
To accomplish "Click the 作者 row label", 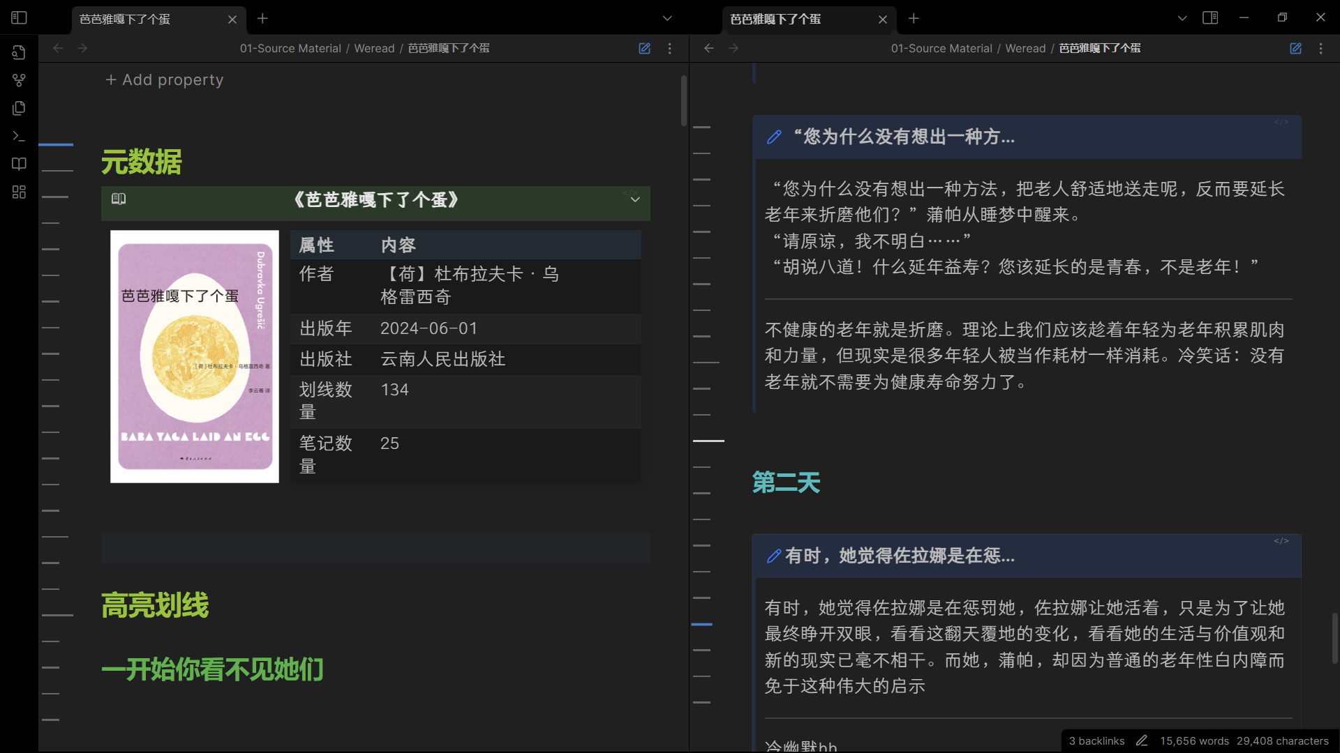I will click(x=317, y=274).
